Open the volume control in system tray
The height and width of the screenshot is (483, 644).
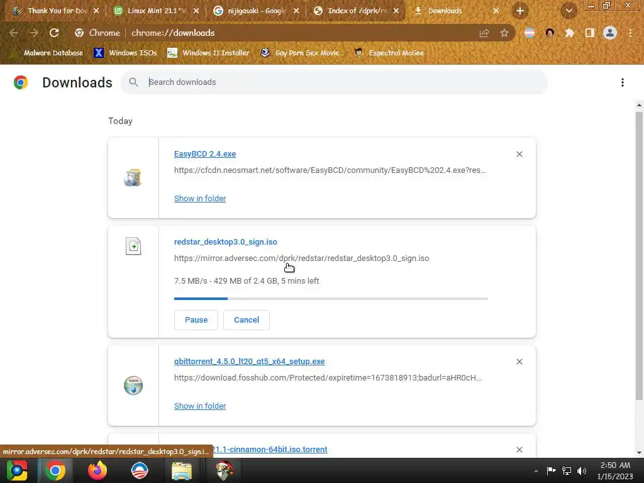(582, 471)
